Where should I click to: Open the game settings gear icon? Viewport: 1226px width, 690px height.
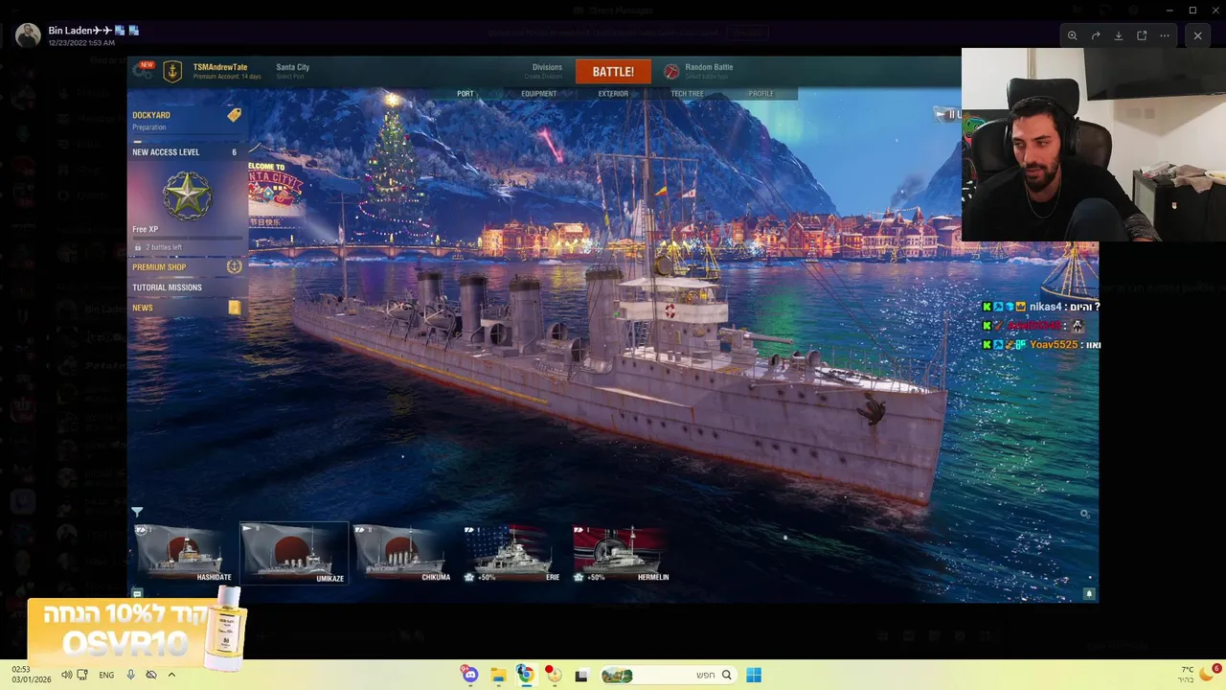(x=145, y=70)
